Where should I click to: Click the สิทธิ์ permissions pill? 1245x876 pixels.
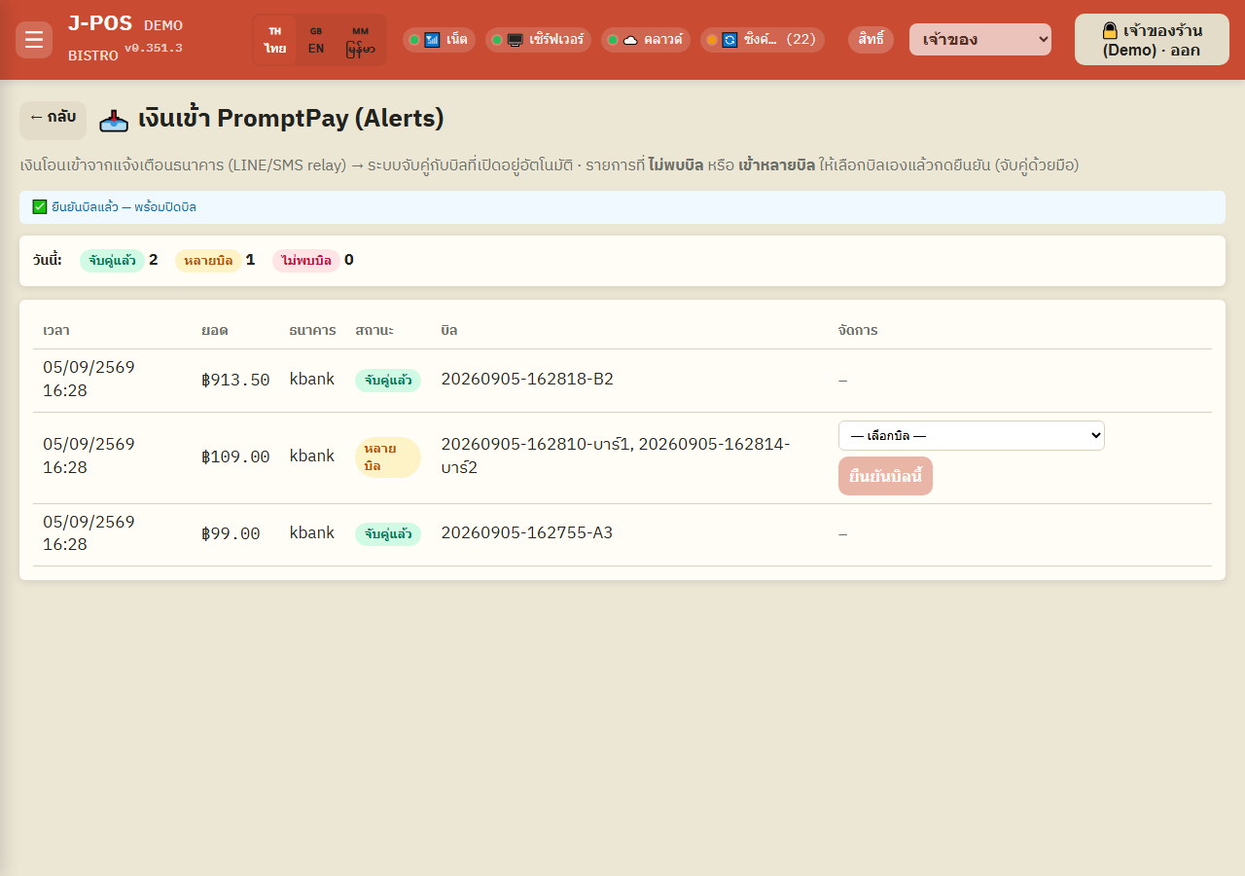point(871,40)
